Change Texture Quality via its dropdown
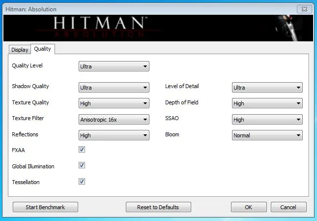This screenshot has height=221, width=317. tap(114, 103)
